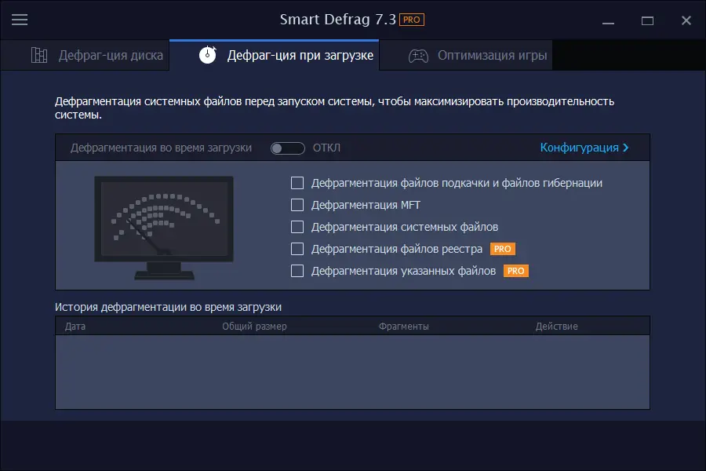Switch on boot-time defragmentation toggle
Screen dimensions: 706x471
pyautogui.click(x=287, y=148)
